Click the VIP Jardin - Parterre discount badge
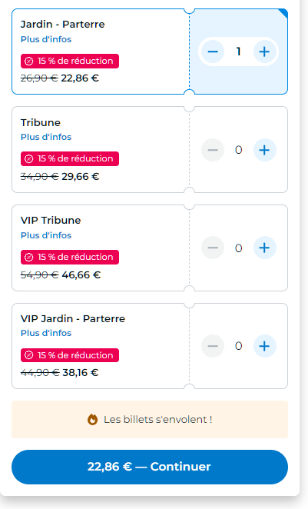This screenshot has height=509, width=308. pyautogui.click(x=70, y=355)
